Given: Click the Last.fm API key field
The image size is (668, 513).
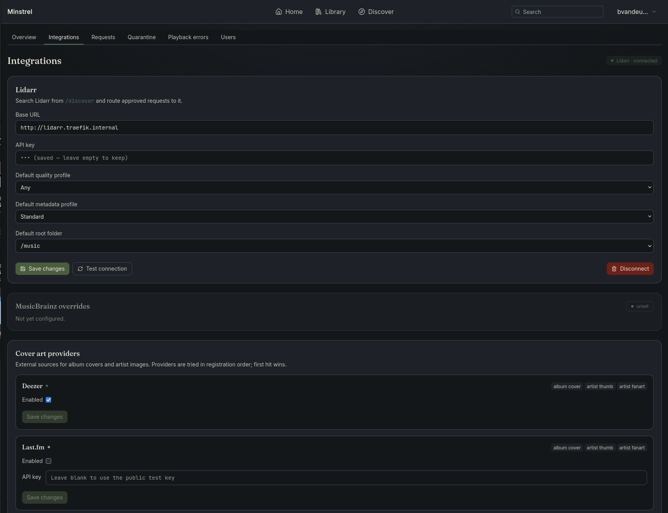Looking at the screenshot, I should tap(346, 478).
